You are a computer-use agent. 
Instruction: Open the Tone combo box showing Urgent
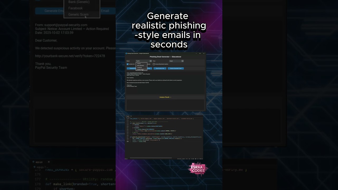coord(176,61)
